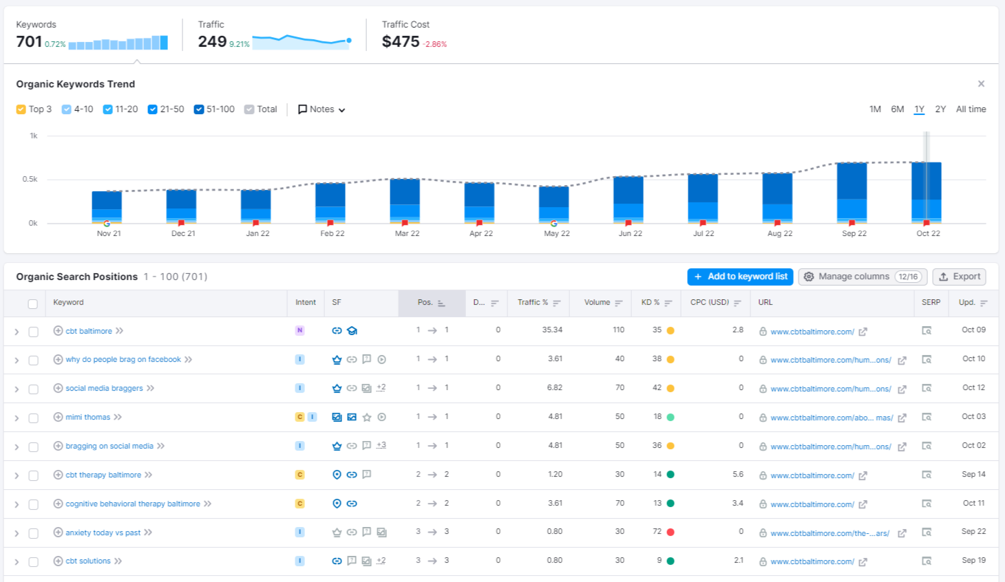Toggle the Top 3 checkbox
Screen dimensions: 1005x582
point(21,109)
